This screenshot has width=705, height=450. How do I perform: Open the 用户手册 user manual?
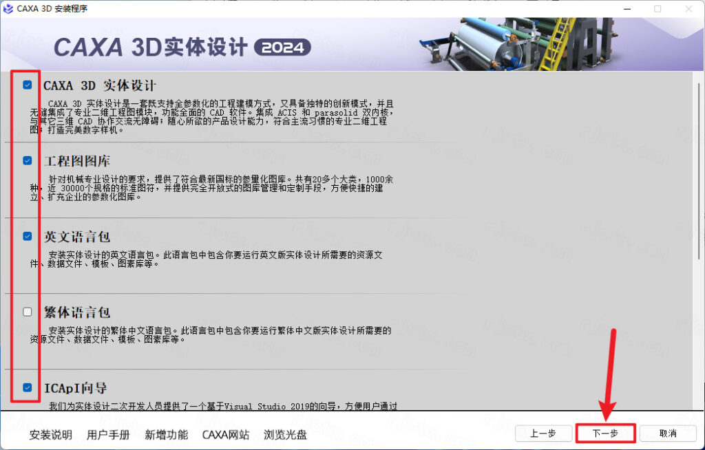point(108,435)
